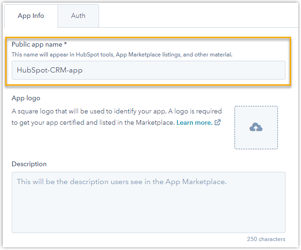Click the required asterisk after Public app name
The image size is (301, 250).
(65, 44)
